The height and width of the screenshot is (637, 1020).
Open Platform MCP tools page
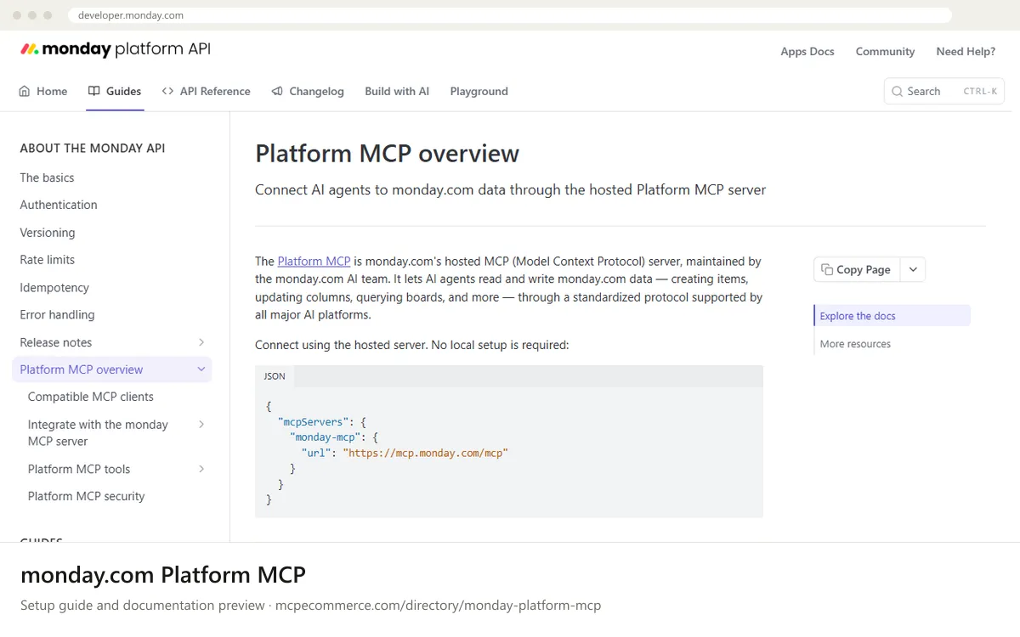pos(79,469)
